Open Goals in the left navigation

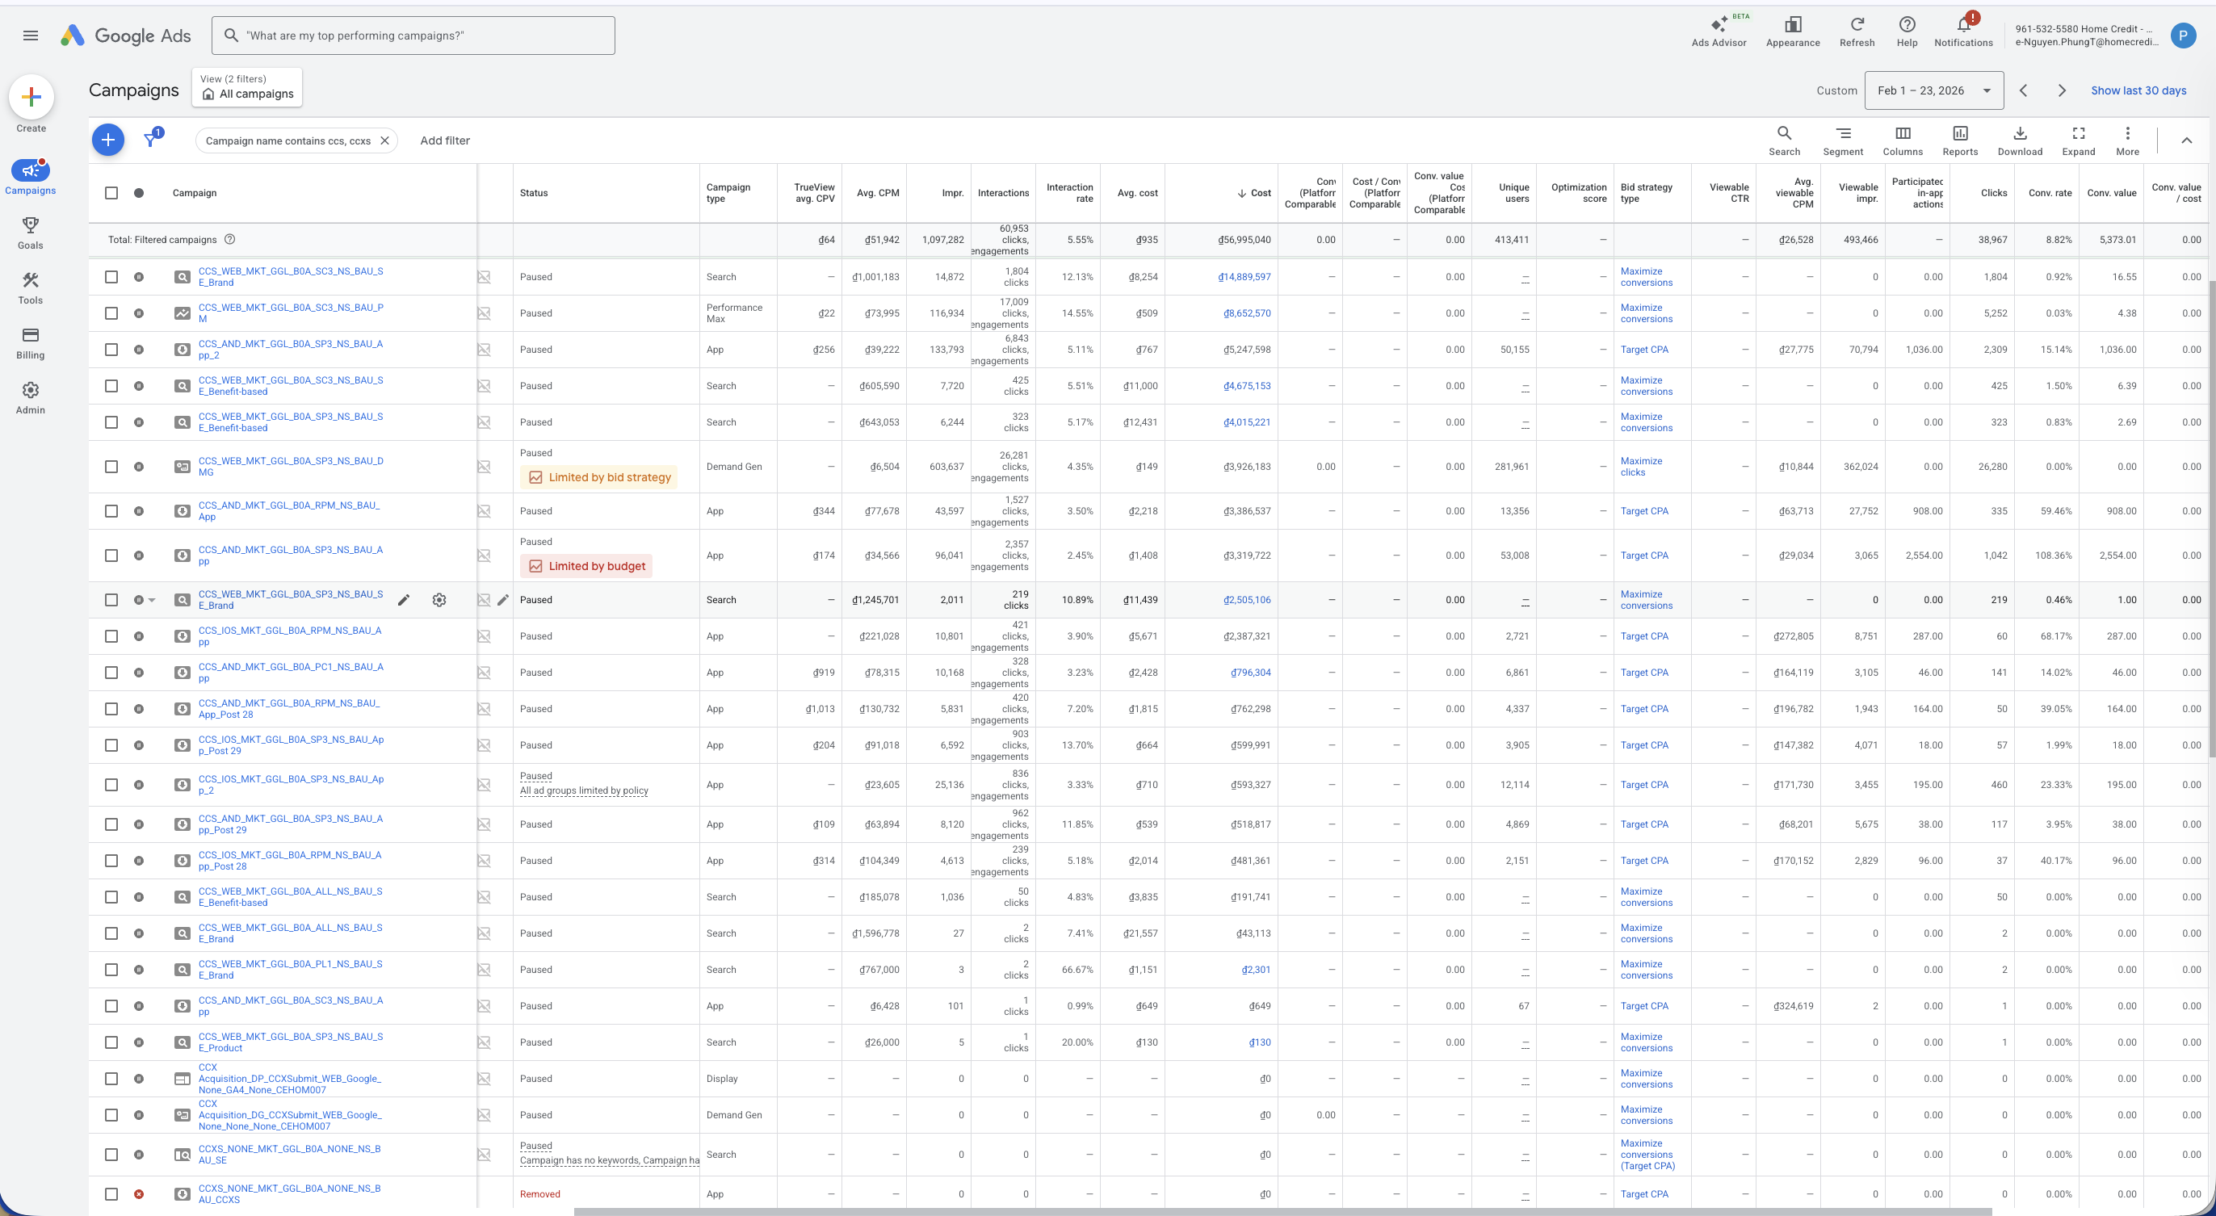(x=30, y=233)
